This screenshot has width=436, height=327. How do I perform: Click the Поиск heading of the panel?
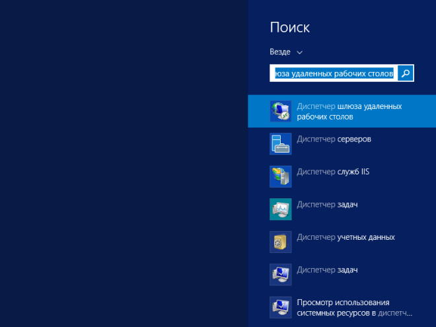point(290,28)
